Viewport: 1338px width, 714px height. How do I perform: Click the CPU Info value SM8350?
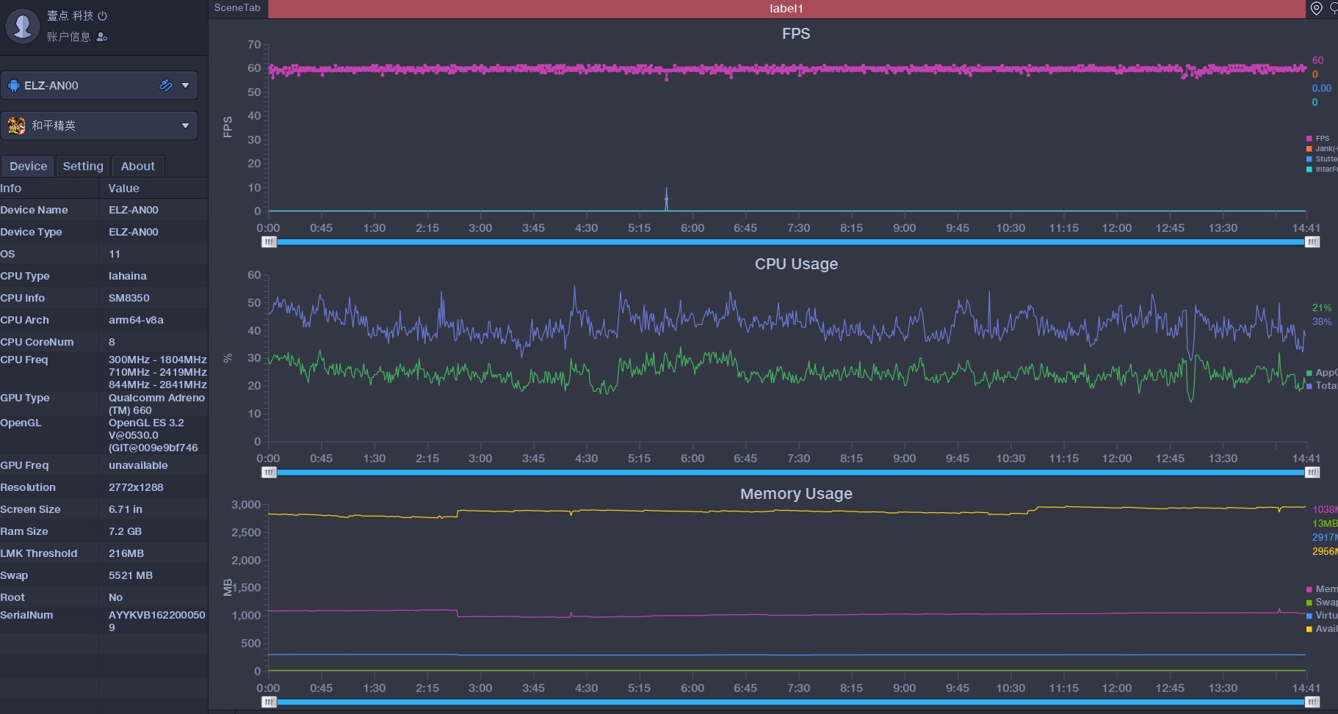129,298
